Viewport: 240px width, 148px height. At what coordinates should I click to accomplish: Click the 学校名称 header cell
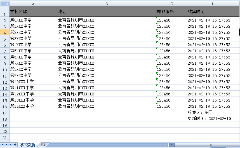pyautogui.click(x=33, y=11)
